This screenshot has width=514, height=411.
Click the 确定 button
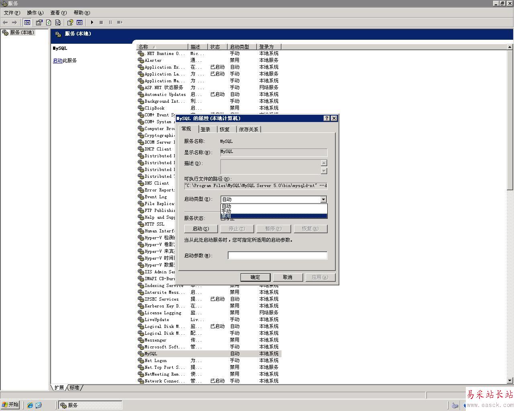tap(255, 277)
